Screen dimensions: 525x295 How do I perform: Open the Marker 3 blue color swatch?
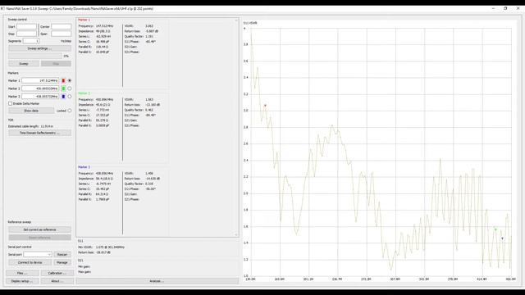coord(63,97)
